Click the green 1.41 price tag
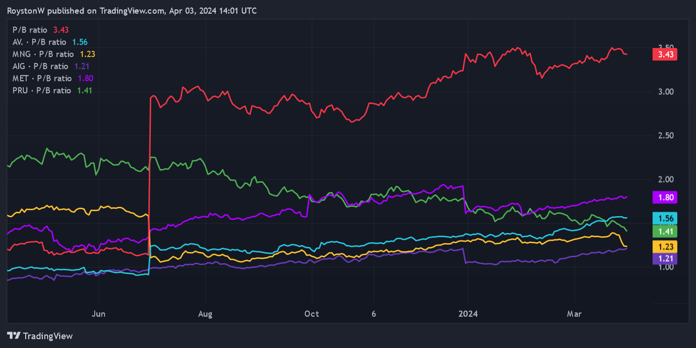 pyautogui.click(x=665, y=232)
